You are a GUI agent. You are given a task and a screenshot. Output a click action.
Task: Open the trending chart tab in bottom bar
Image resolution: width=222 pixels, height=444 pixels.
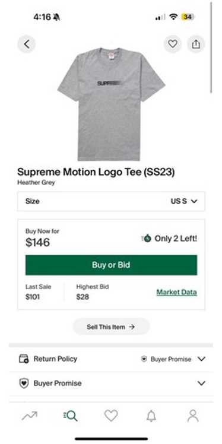point(30,416)
